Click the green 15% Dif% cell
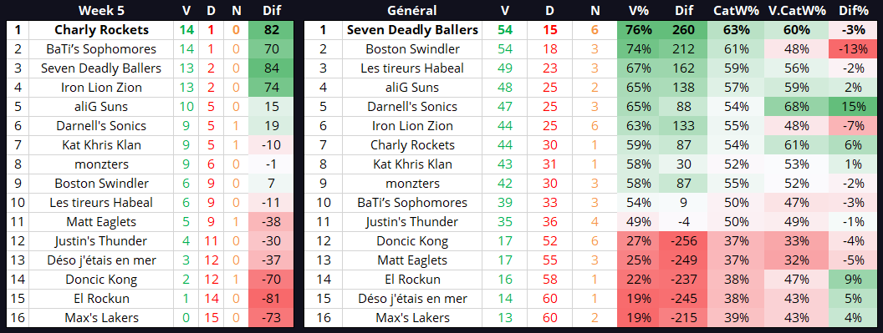This screenshot has width=883, height=333. coord(853,106)
